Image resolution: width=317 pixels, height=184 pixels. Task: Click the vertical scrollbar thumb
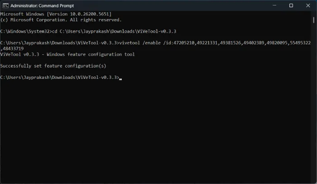click(x=313, y=20)
